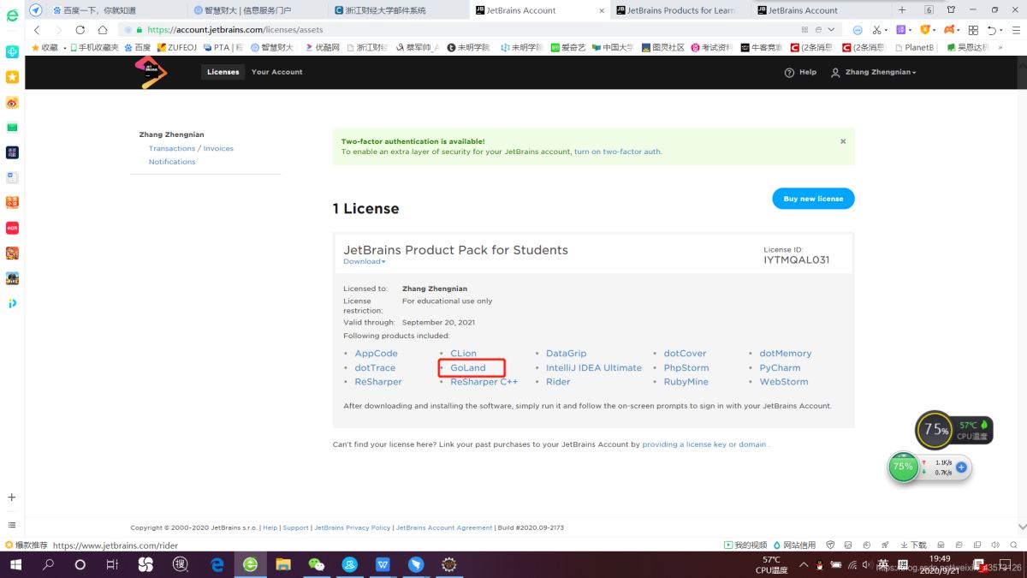Mute audio via the taskbar speaker icon
1027x578 pixels.
pos(867,565)
